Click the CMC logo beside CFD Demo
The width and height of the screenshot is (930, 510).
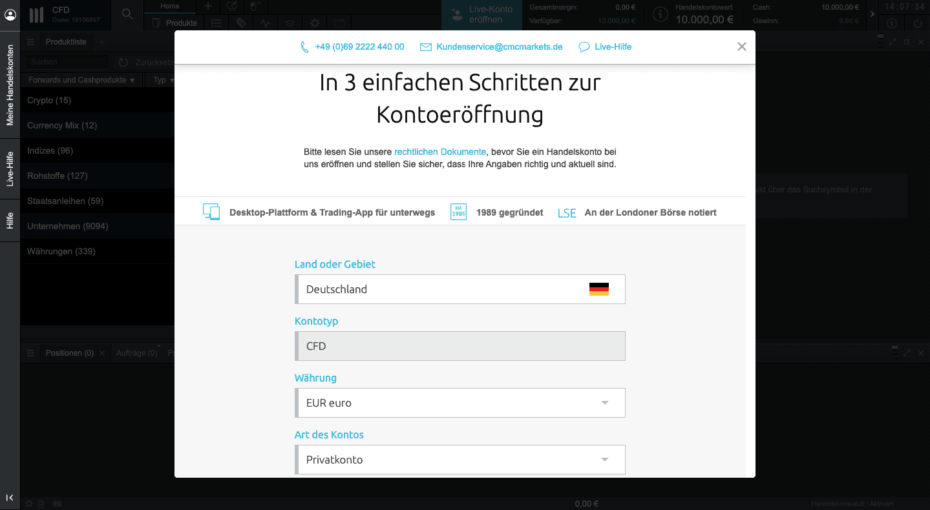(37, 15)
